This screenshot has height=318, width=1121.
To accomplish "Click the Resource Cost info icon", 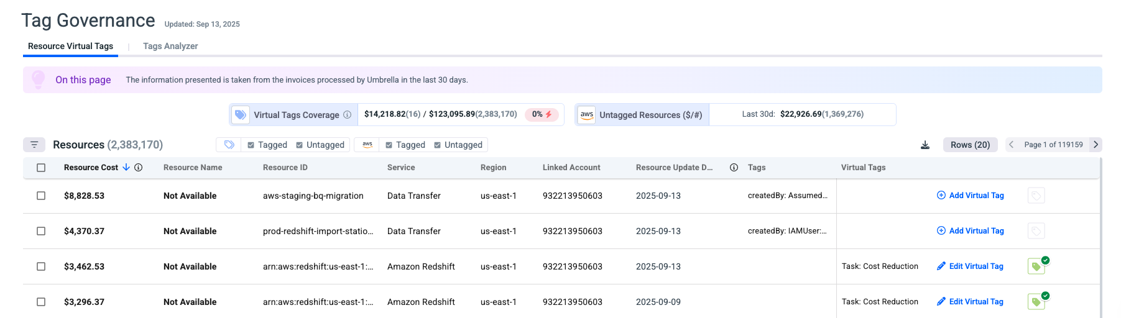I will click(139, 168).
